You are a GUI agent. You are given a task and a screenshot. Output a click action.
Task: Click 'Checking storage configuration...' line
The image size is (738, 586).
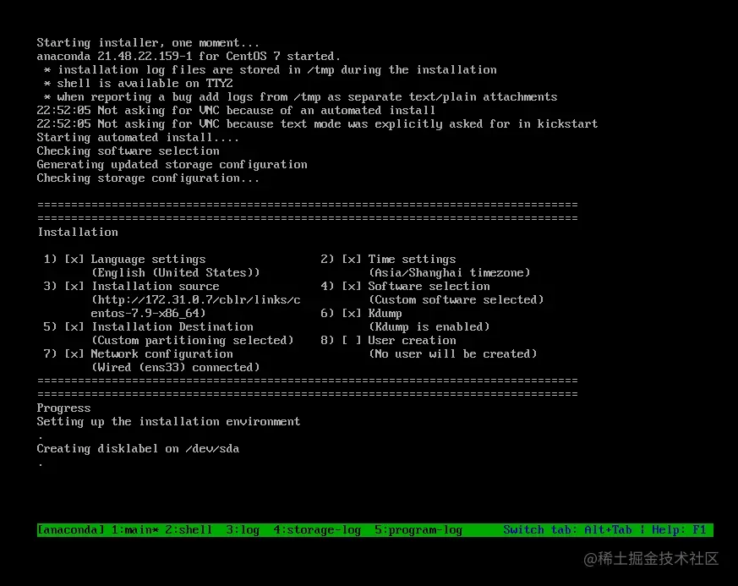click(x=148, y=178)
